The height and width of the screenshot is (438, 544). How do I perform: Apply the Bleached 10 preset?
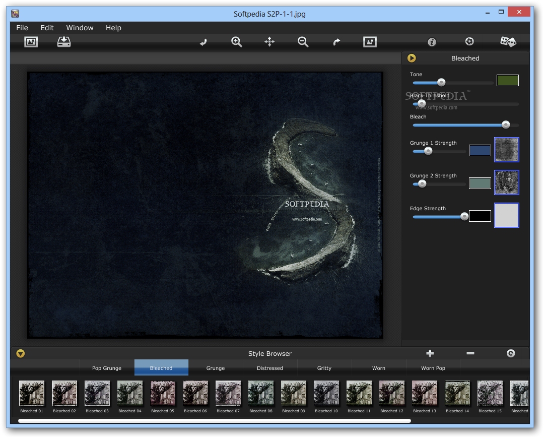[x=326, y=393]
